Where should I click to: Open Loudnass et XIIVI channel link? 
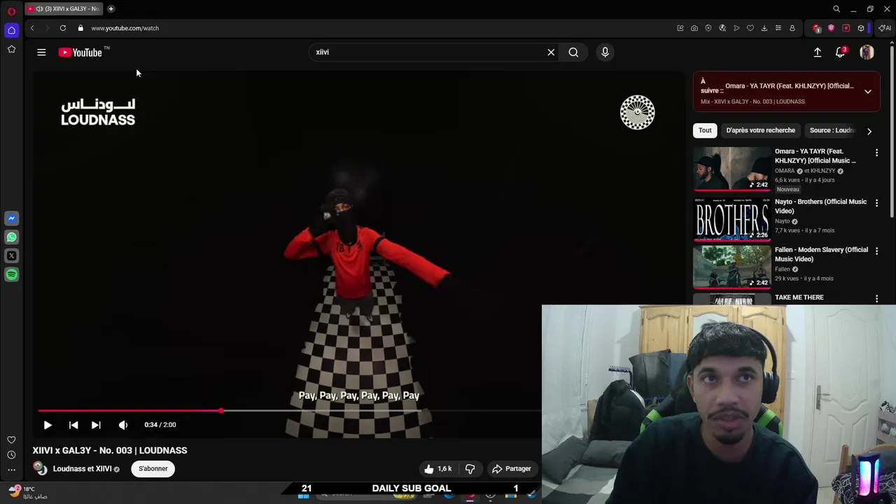point(82,469)
